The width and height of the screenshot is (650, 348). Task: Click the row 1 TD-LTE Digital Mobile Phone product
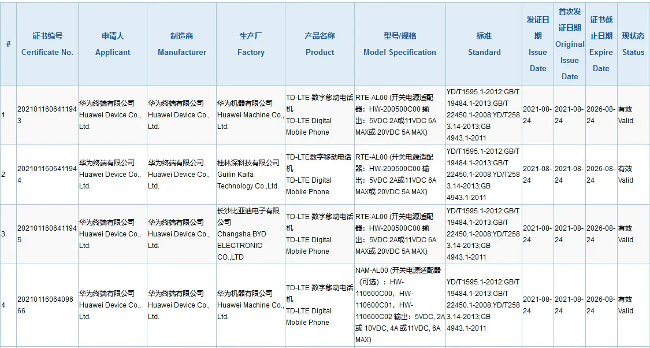(320, 115)
